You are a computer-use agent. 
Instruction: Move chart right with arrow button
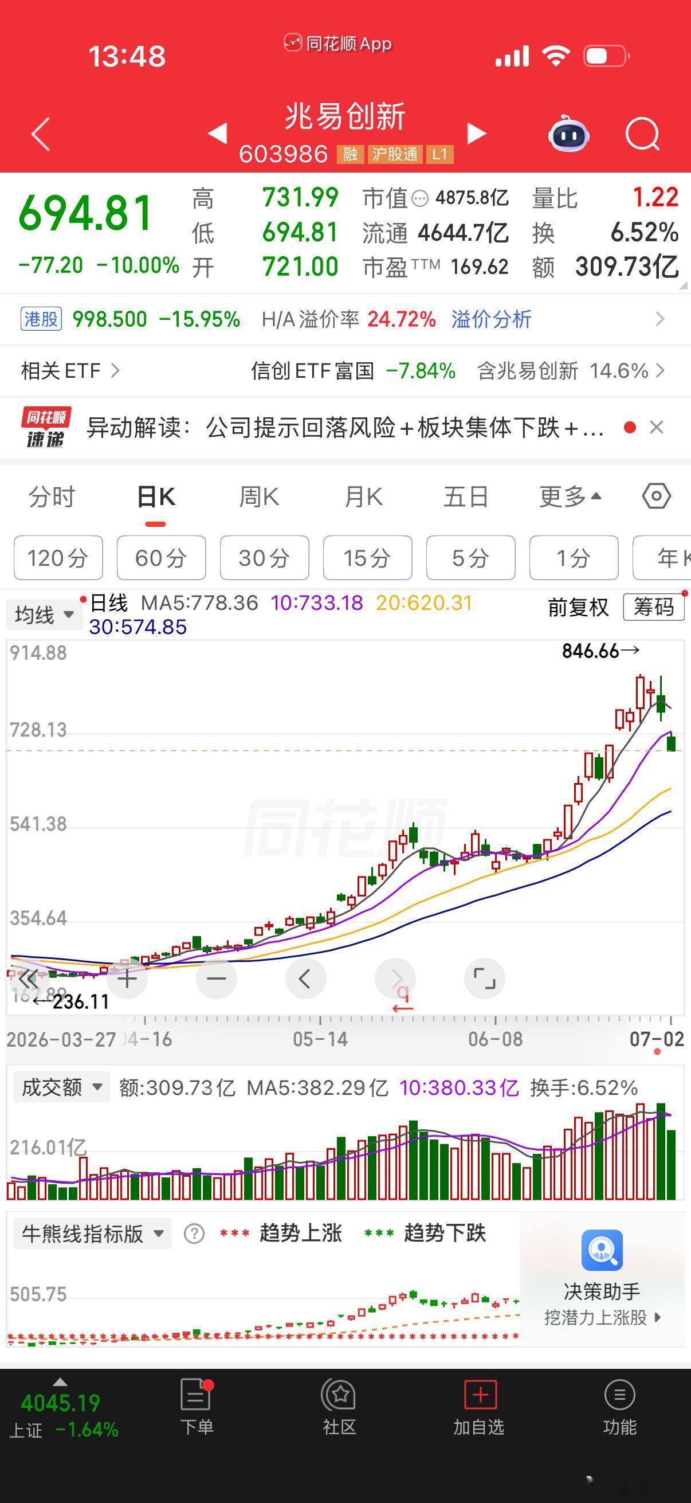click(395, 978)
